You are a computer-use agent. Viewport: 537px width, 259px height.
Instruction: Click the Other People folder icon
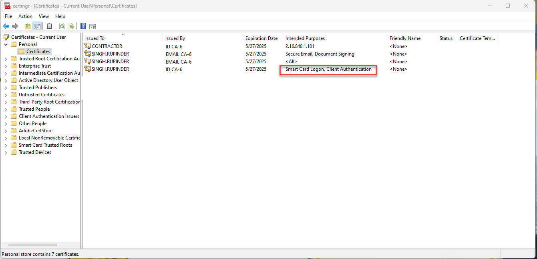coord(14,124)
